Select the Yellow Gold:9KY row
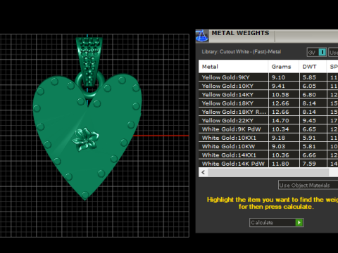Screen dimensions: 338x253 (x=268, y=77)
